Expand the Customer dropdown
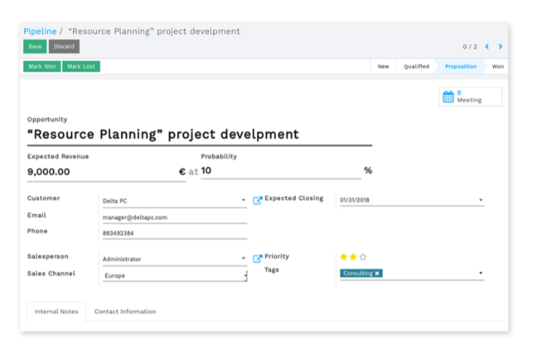Image resolution: width=533 pixels, height=353 pixels. coord(243,201)
